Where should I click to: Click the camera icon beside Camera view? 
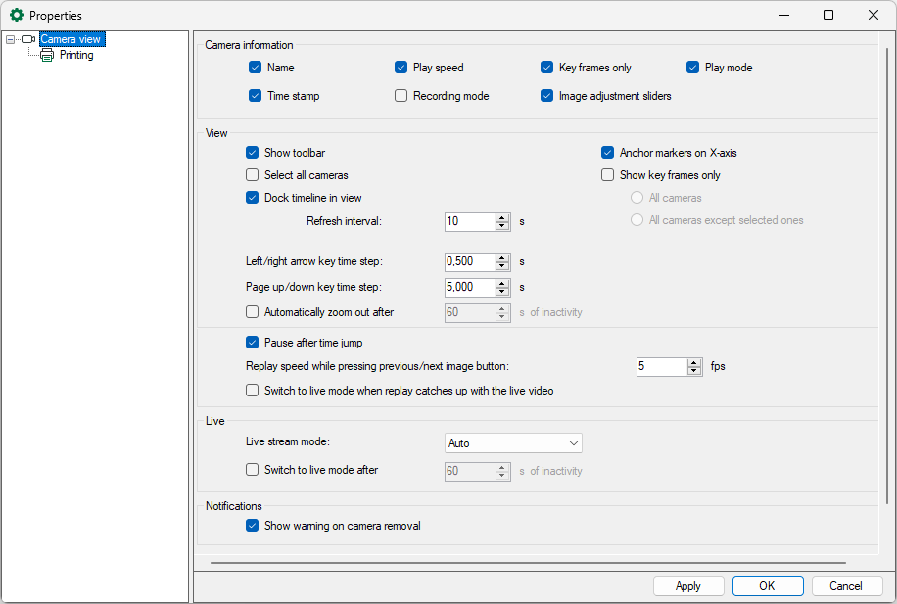28,40
